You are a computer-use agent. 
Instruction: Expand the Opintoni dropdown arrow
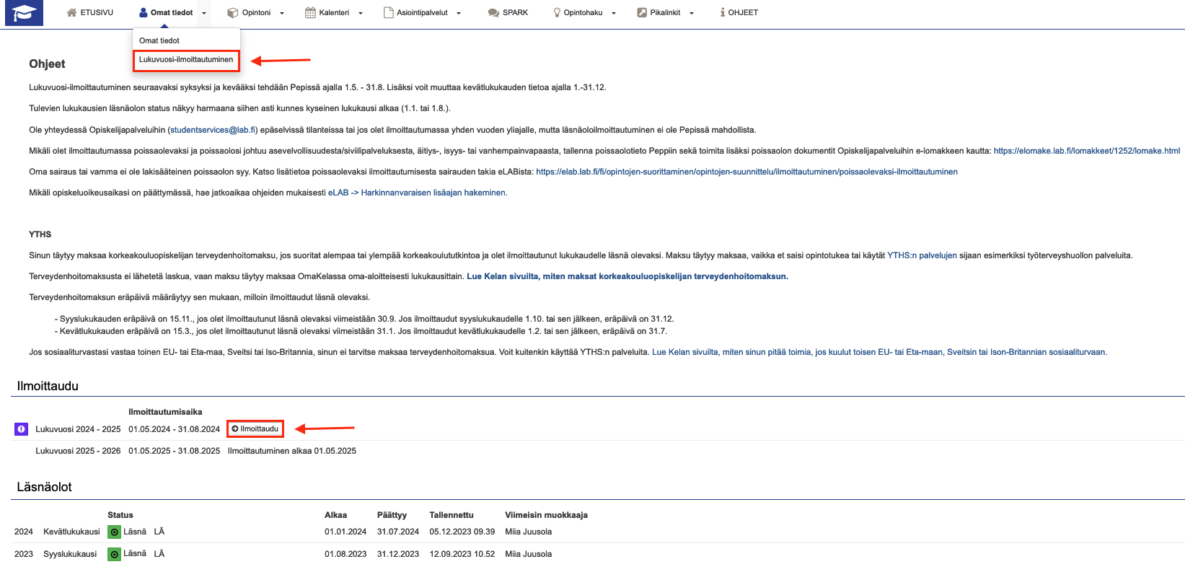(282, 13)
